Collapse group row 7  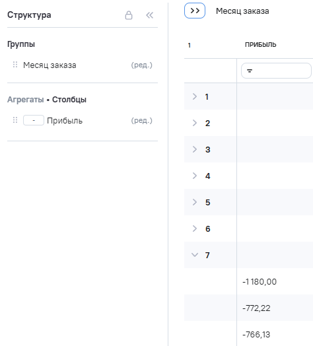coord(194,255)
